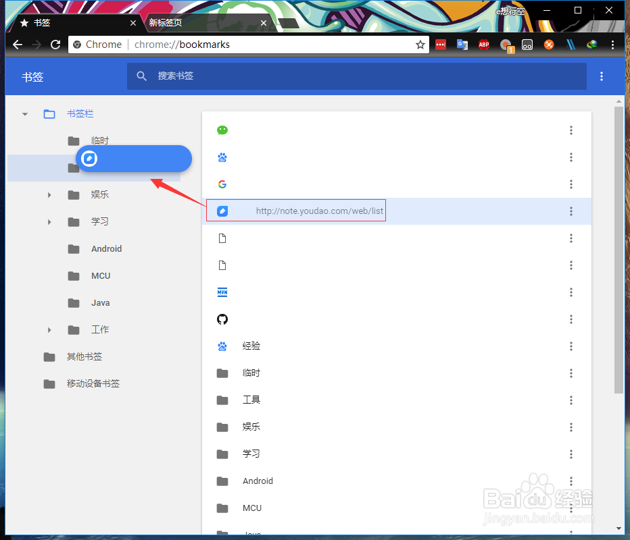
Task: Collapse the 书签栏 tree node
Action: pos(24,113)
